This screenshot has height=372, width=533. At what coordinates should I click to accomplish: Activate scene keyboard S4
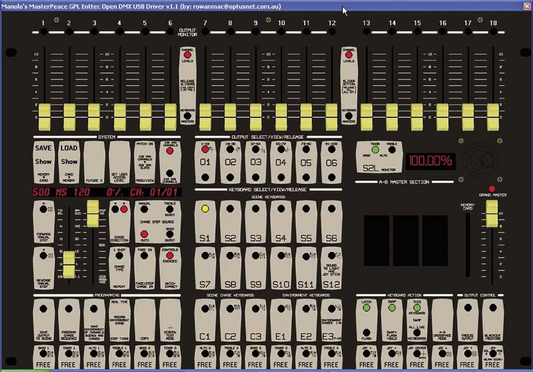click(x=281, y=221)
